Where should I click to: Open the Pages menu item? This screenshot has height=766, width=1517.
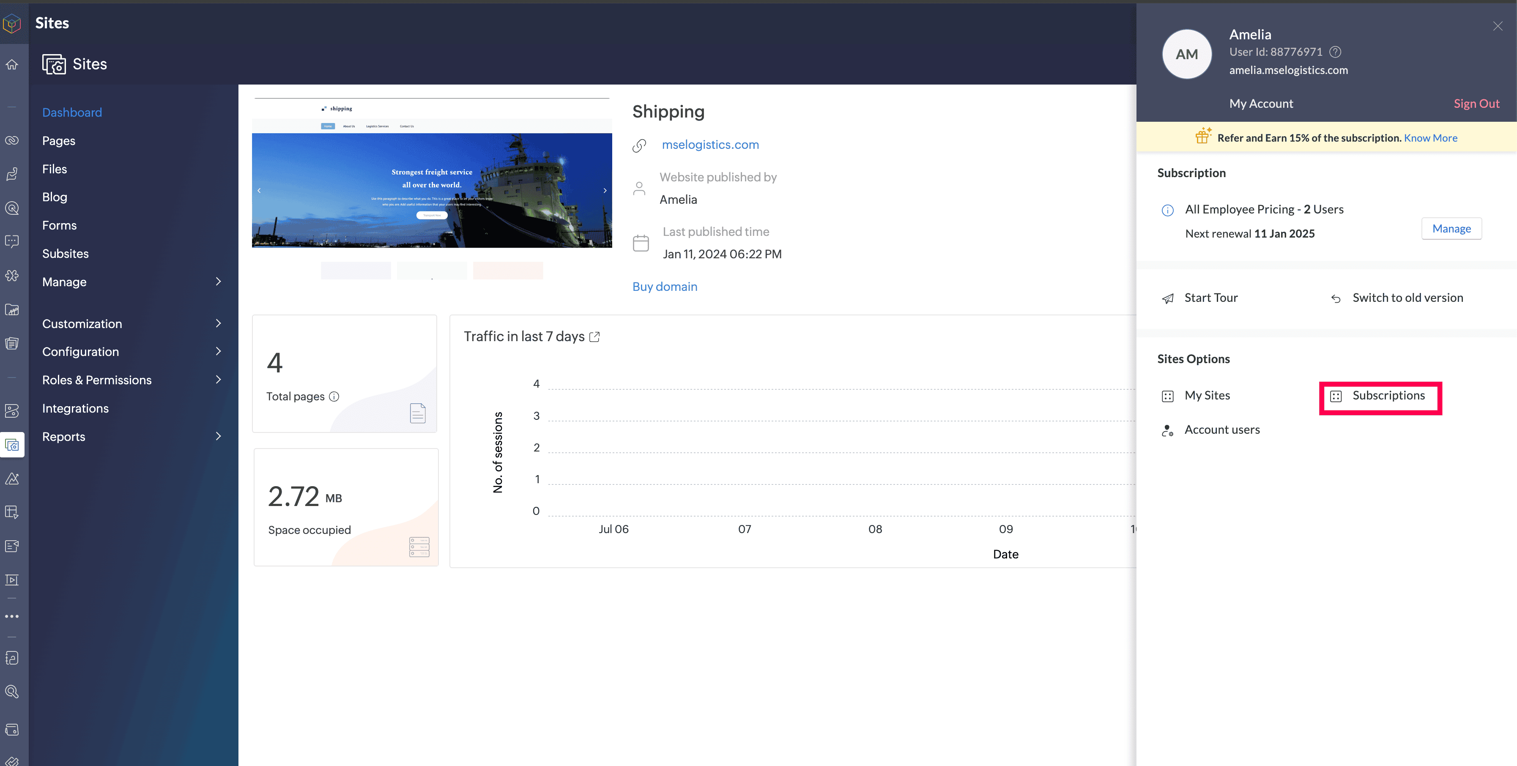pyautogui.click(x=59, y=141)
